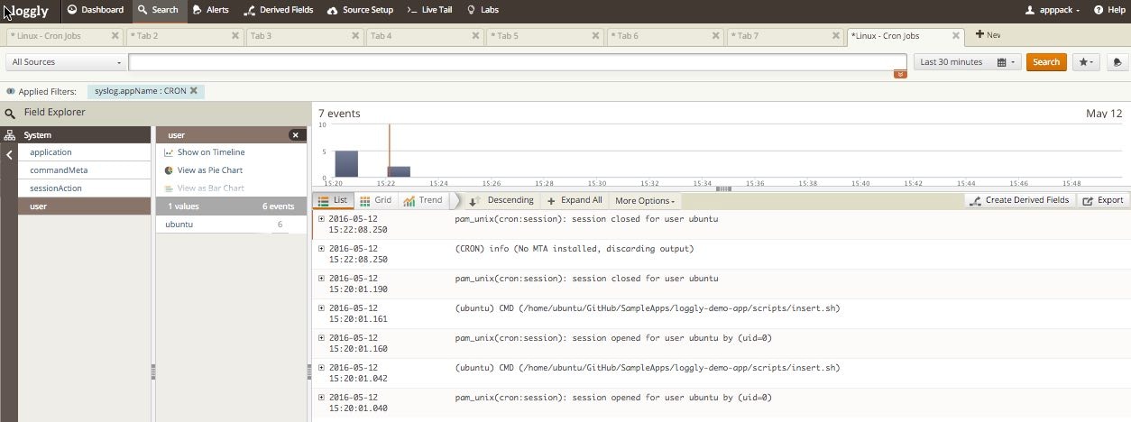The height and width of the screenshot is (422, 1131).
Task: Close the user field panel
Action: click(x=297, y=135)
